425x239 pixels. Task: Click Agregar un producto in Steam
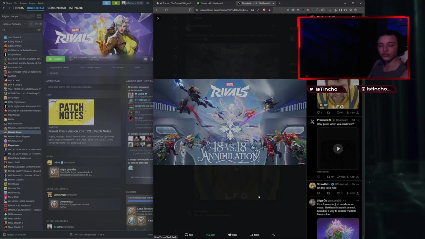pos(14,235)
